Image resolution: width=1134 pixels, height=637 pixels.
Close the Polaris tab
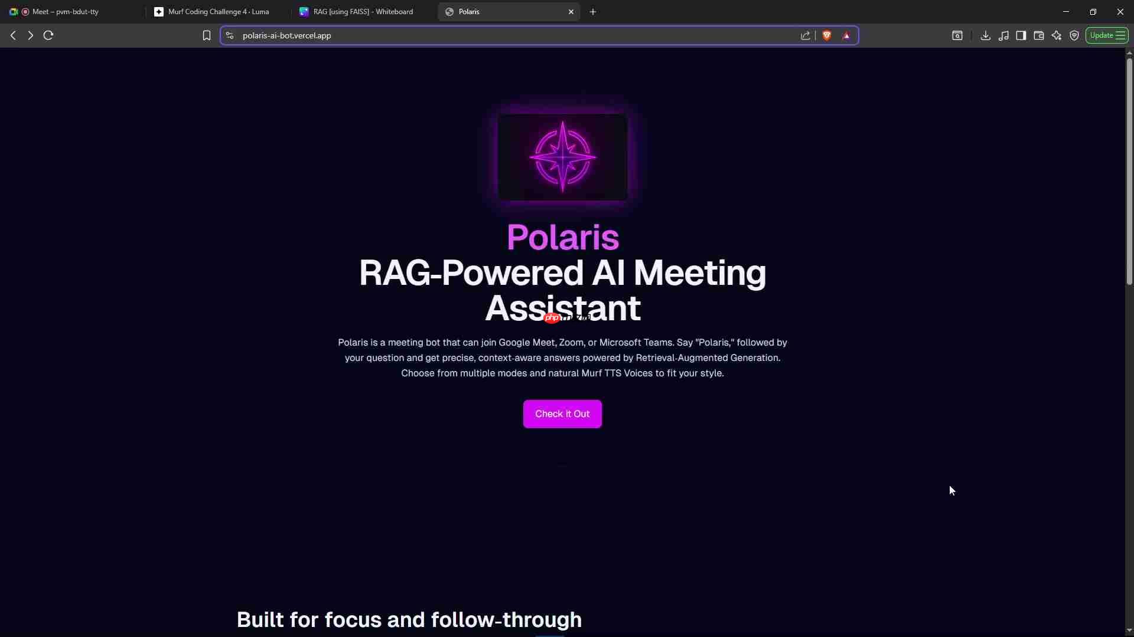tap(571, 12)
